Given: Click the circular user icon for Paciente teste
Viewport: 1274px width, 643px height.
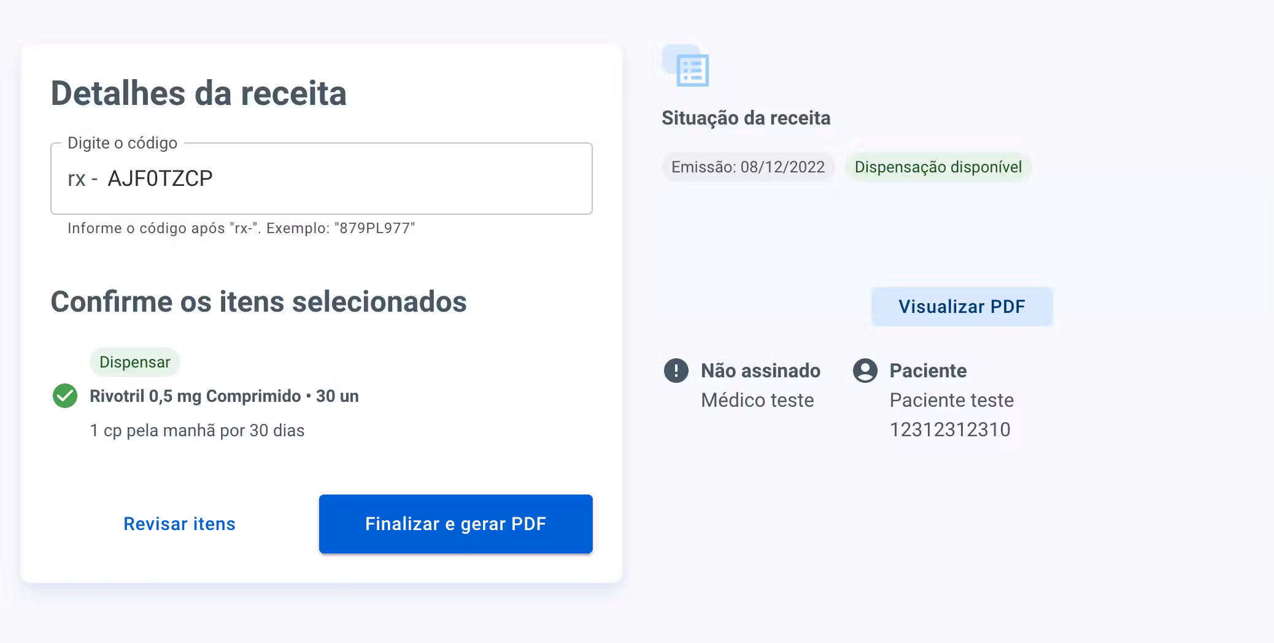Looking at the screenshot, I should pos(866,371).
